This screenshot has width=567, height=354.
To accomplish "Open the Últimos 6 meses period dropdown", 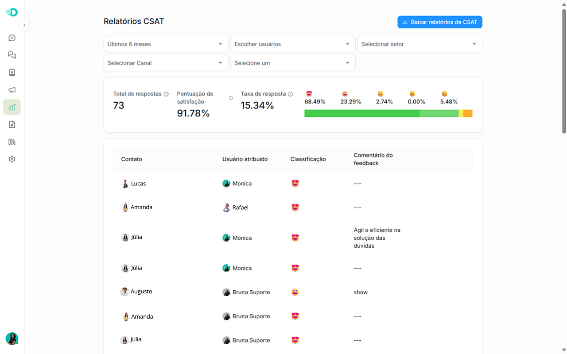I will pyautogui.click(x=166, y=44).
